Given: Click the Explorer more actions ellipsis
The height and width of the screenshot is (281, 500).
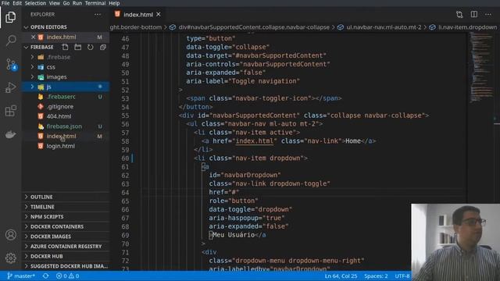Looking at the screenshot, I should (x=98, y=14).
